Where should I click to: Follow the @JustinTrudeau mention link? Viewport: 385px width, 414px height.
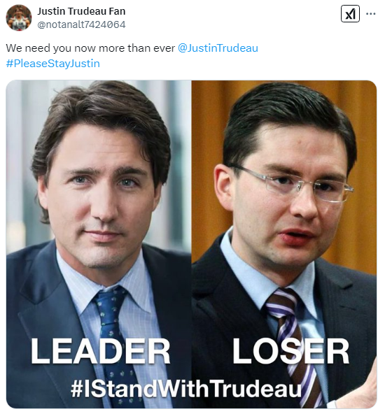coord(218,48)
